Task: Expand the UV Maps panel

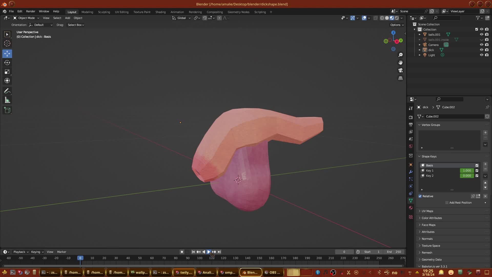Action: coord(427,211)
